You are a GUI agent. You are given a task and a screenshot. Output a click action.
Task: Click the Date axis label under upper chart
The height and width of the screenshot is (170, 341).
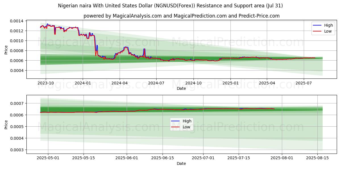click(181, 89)
